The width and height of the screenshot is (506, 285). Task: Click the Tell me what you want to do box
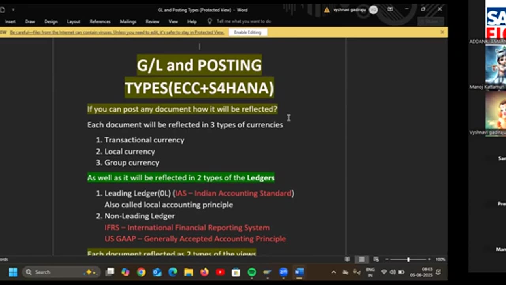pyautogui.click(x=244, y=21)
